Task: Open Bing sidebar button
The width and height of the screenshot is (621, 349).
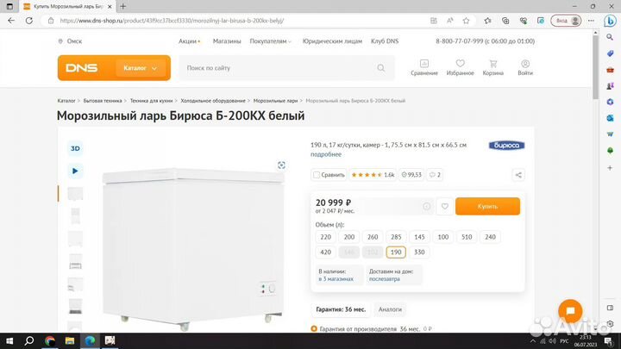Action: 610,21
